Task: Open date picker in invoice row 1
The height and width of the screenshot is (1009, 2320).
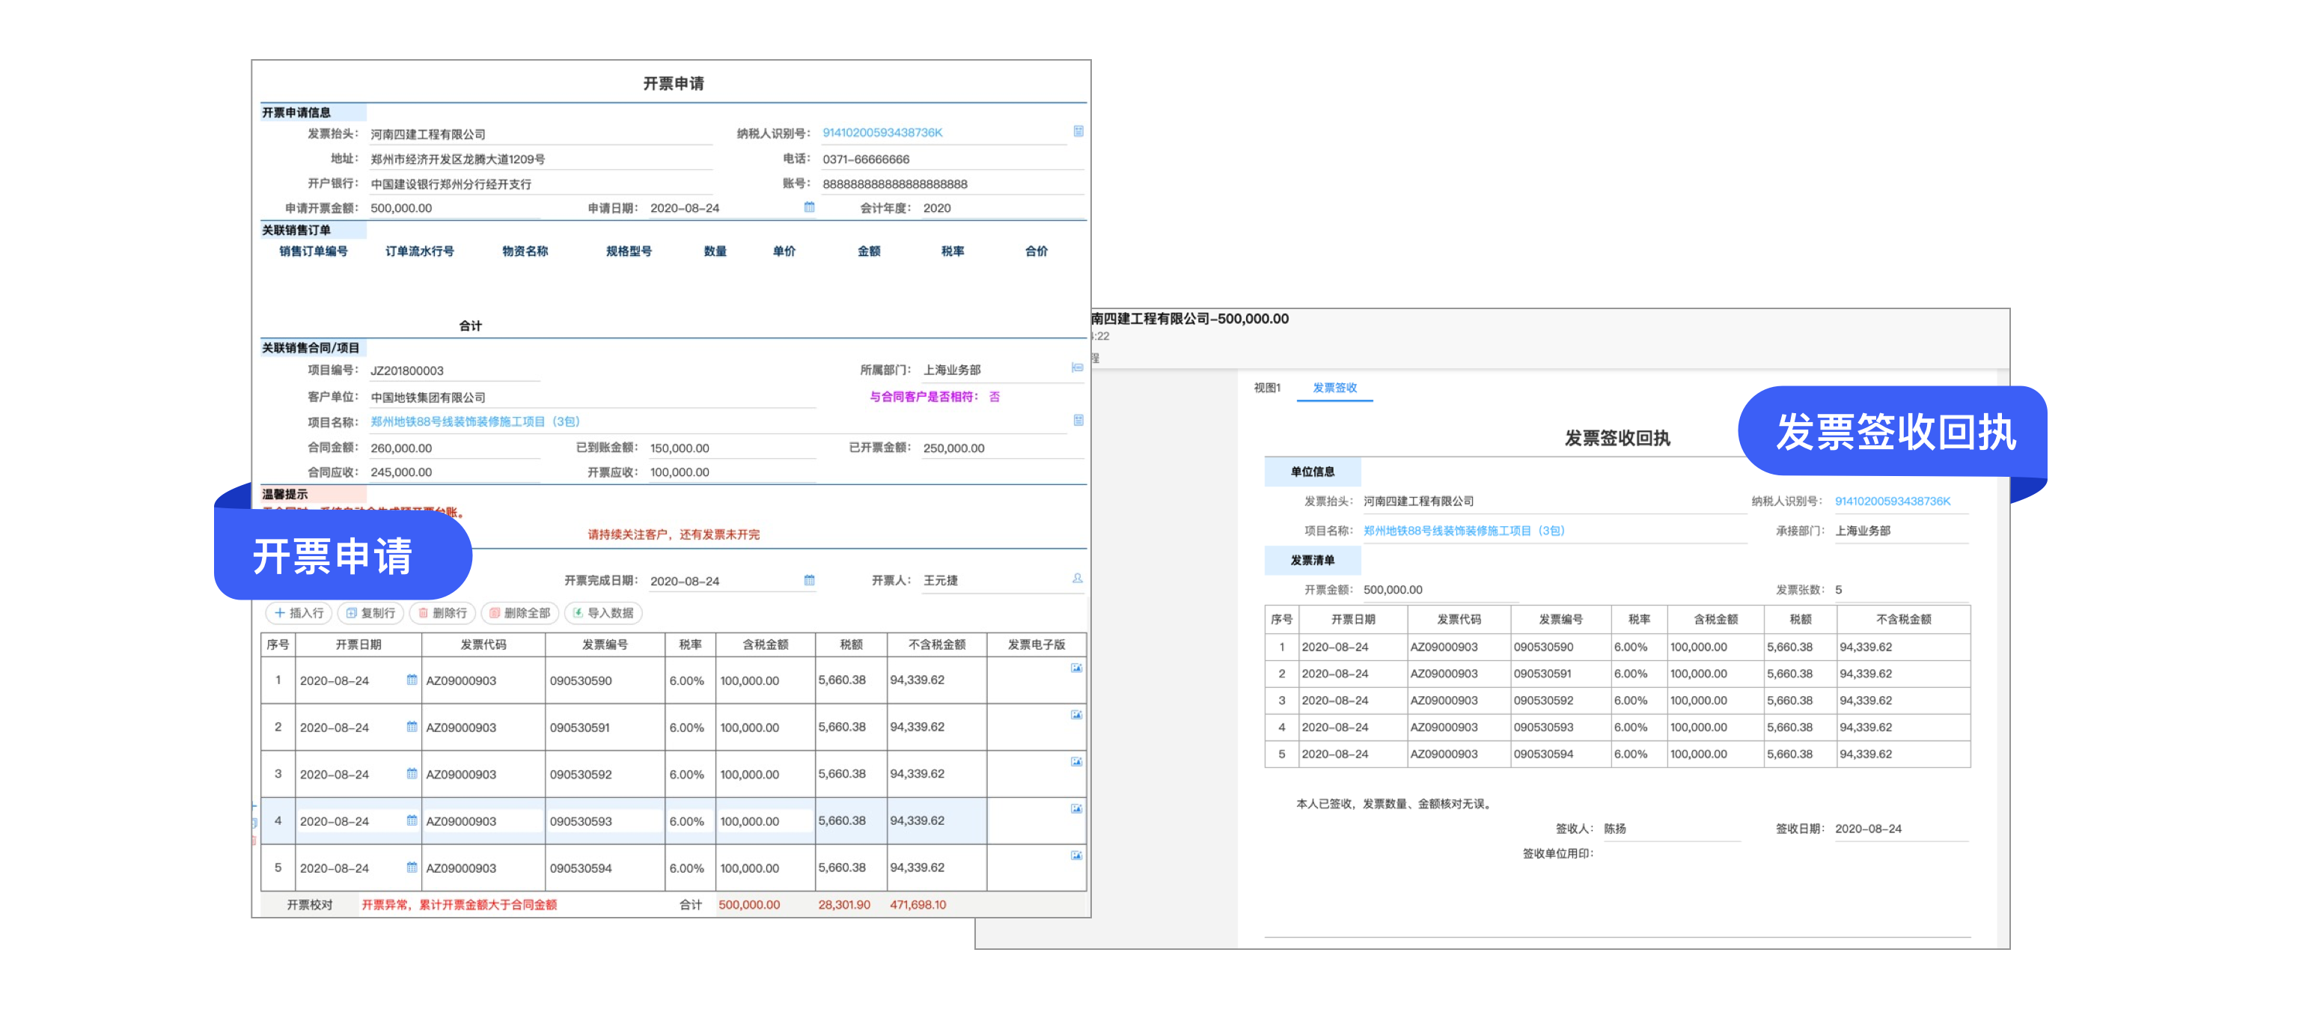Action: tap(412, 679)
